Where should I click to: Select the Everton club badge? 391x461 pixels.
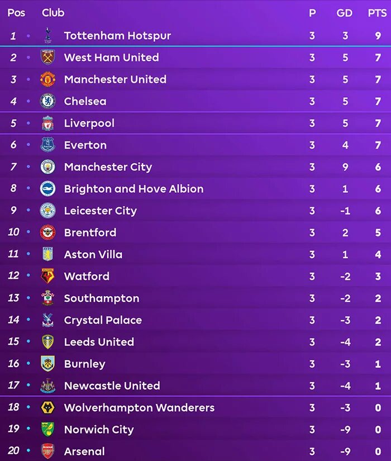coord(47,145)
